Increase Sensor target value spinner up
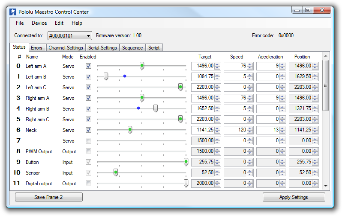The height and width of the screenshot is (216, 342). (217, 171)
